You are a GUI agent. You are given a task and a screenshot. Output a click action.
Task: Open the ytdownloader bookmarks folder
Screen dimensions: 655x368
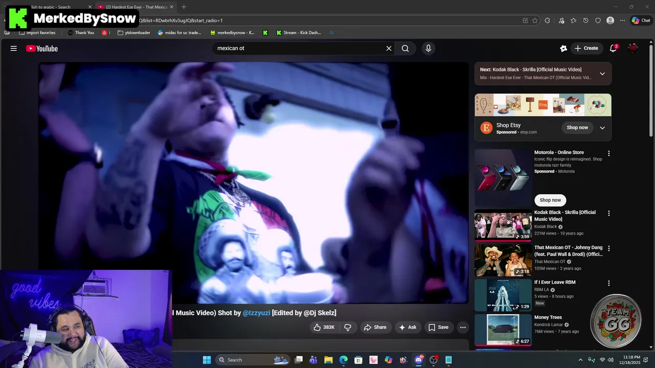134,33
